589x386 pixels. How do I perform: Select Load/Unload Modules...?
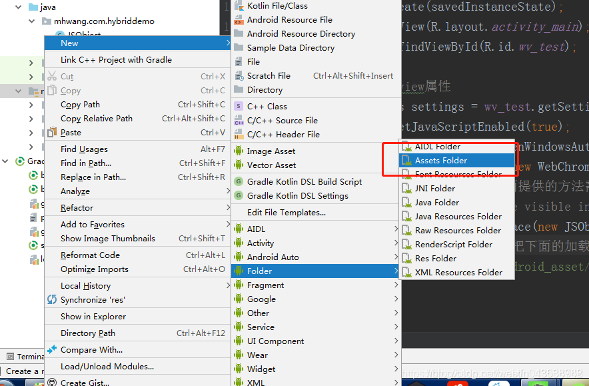(137, 367)
